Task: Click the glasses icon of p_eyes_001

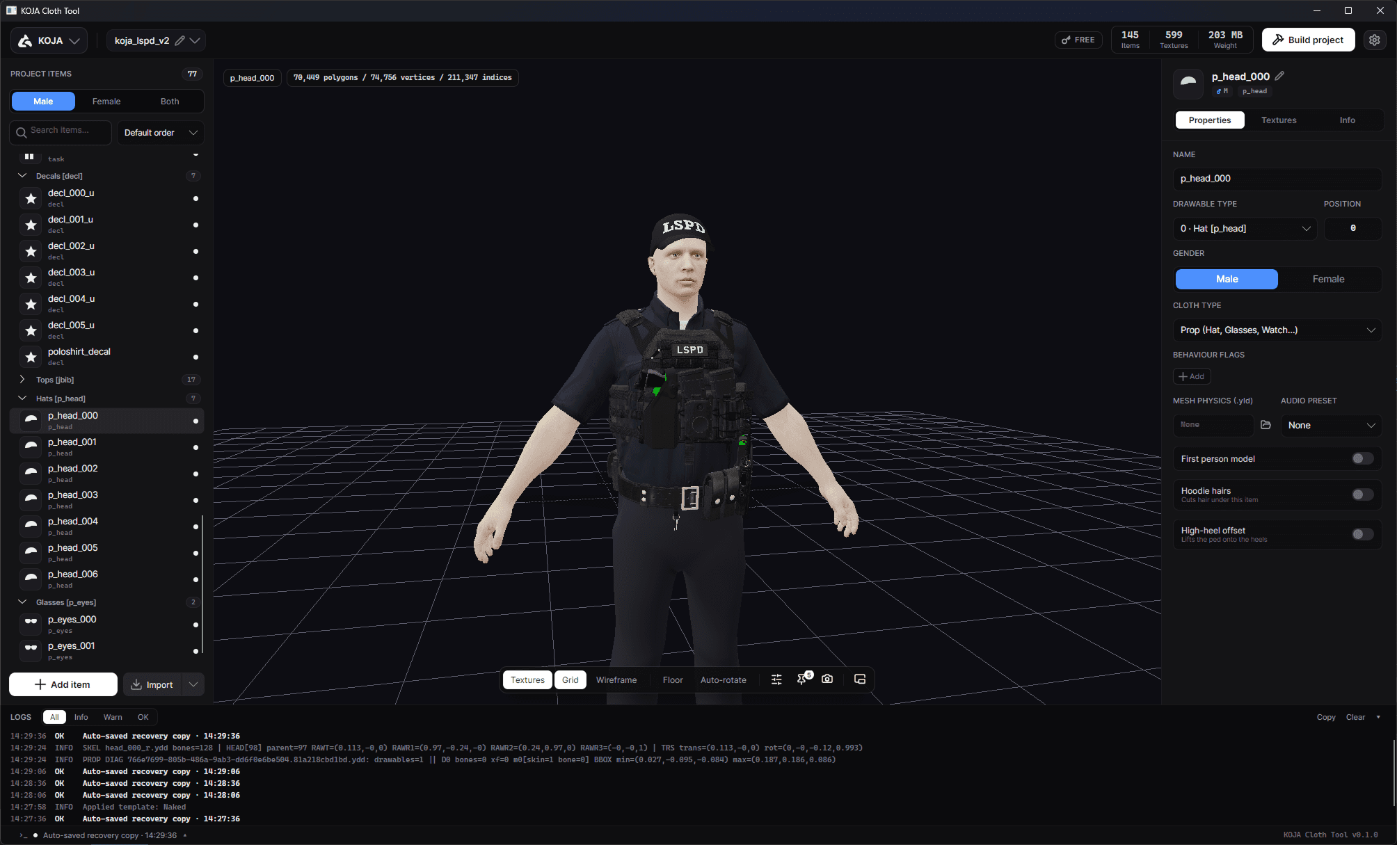Action: point(31,651)
